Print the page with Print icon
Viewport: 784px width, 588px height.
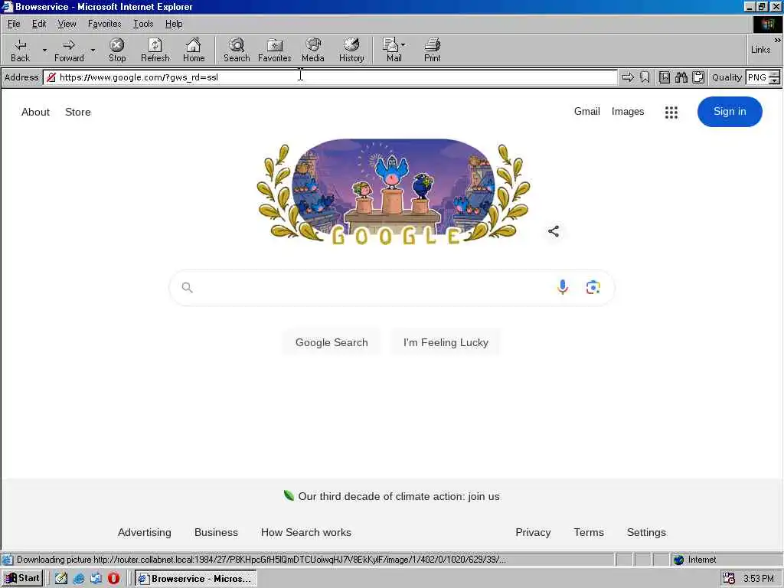click(x=432, y=50)
